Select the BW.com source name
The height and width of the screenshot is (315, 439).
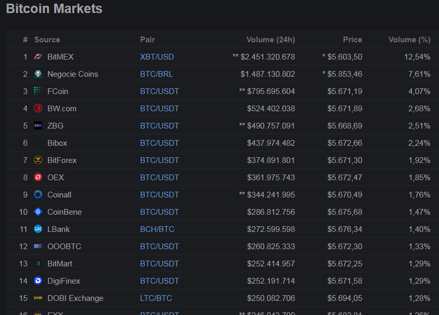point(62,109)
